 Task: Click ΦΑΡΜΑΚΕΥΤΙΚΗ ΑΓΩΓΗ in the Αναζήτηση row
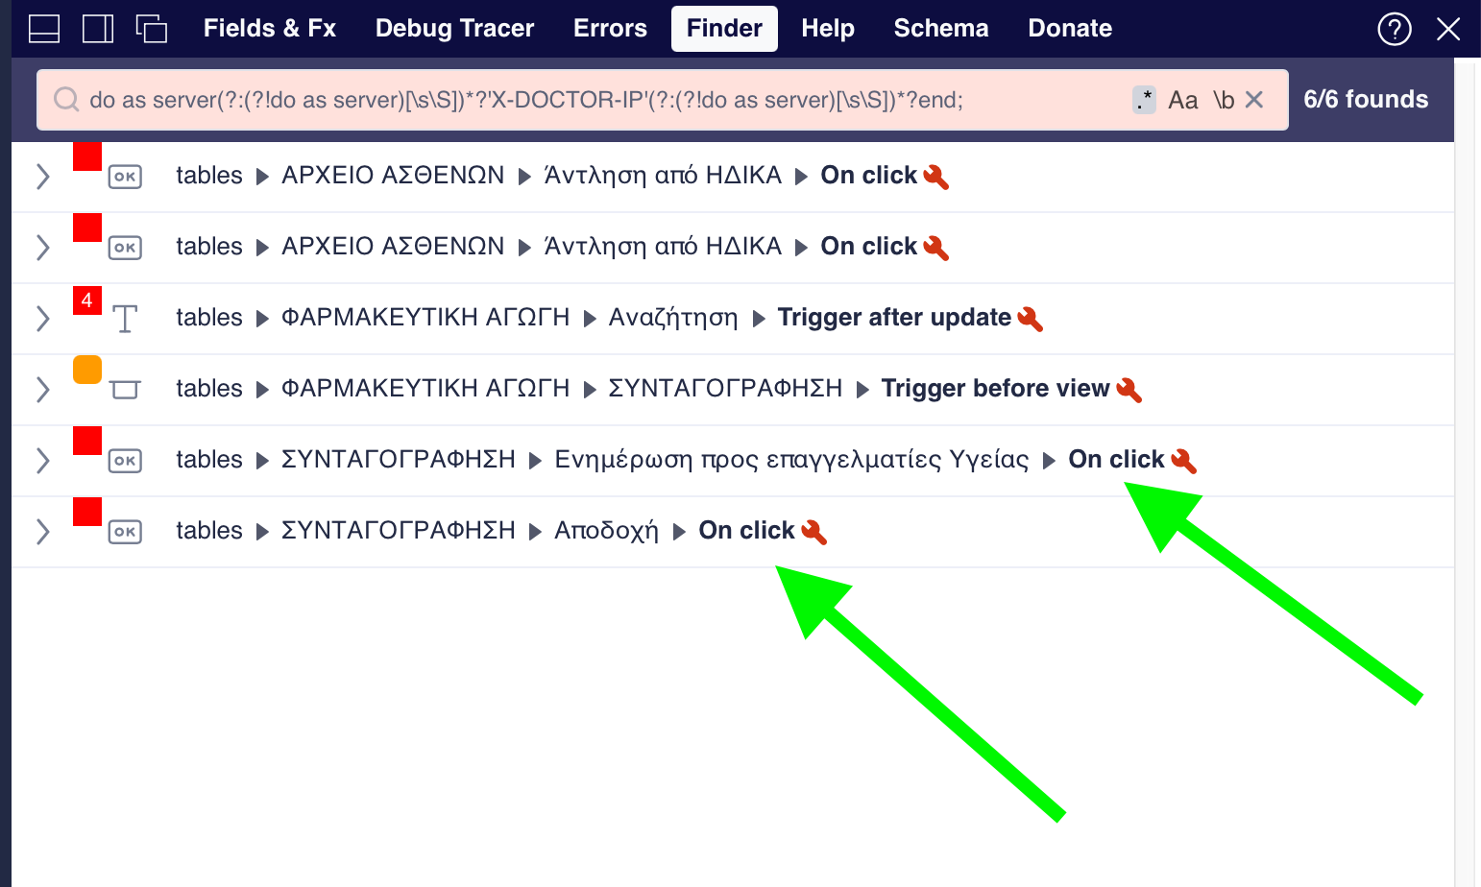pos(425,318)
